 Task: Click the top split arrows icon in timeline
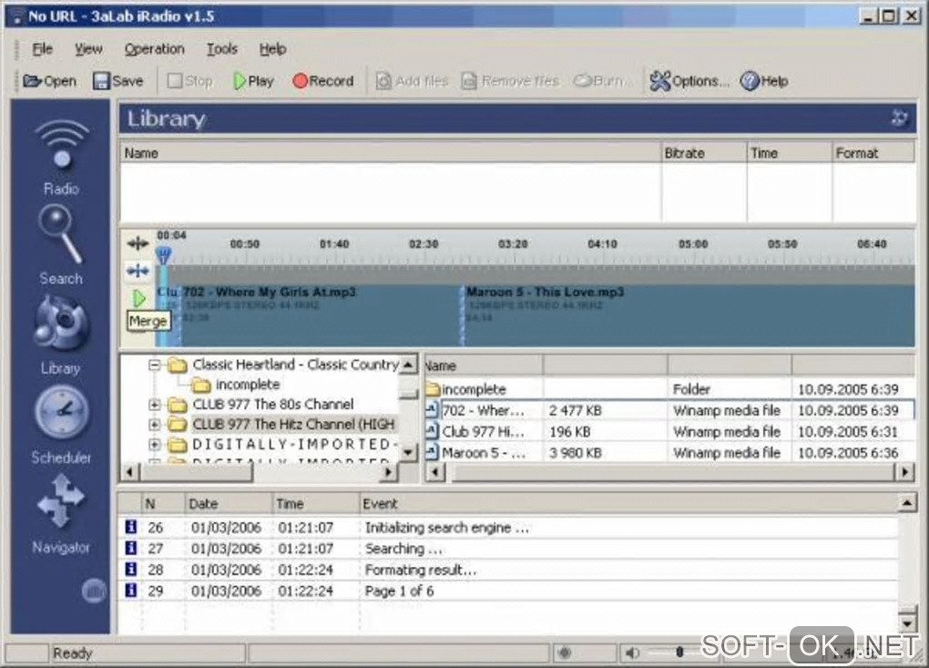(138, 243)
